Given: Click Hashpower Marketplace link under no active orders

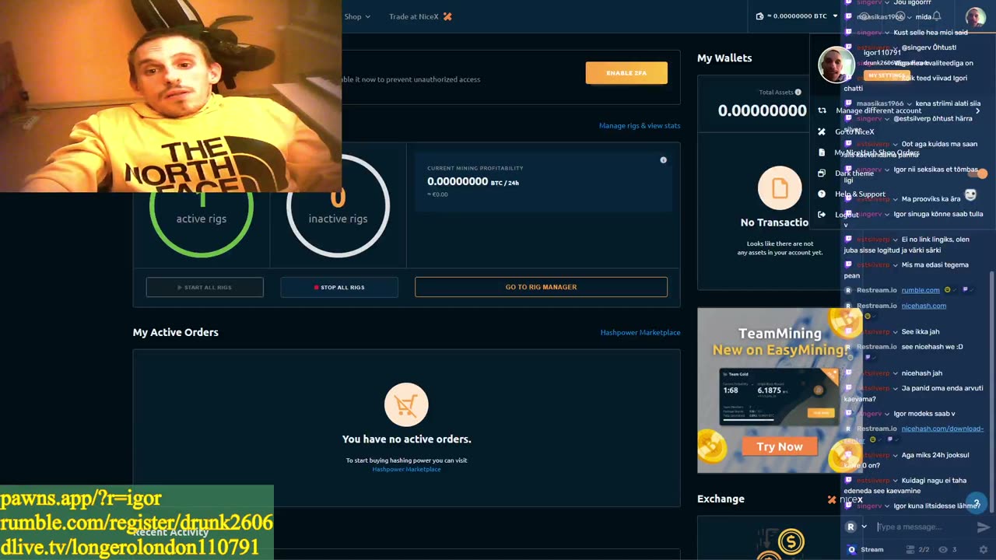Looking at the screenshot, I should tap(406, 469).
